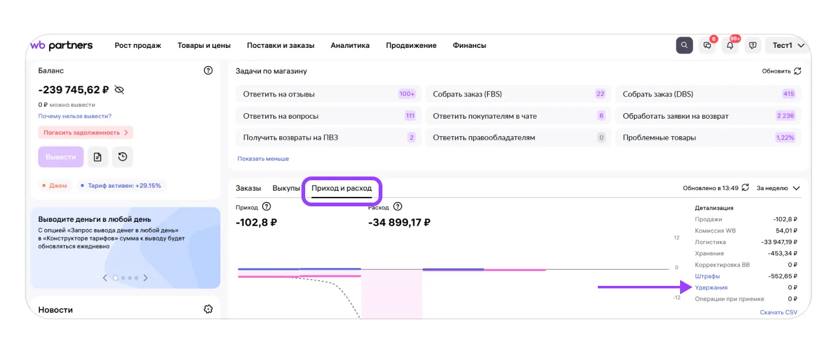Open chat messages icon with badge 6
The width and height of the screenshot is (837, 353).
(707, 45)
